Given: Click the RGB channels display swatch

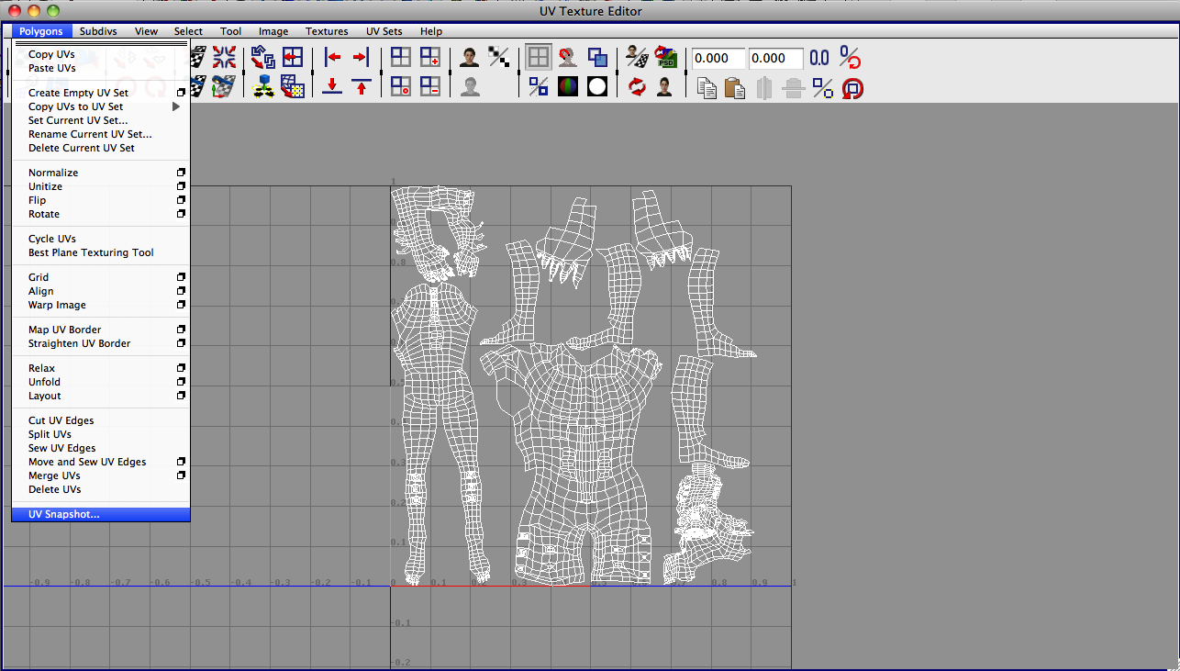Looking at the screenshot, I should click(569, 86).
